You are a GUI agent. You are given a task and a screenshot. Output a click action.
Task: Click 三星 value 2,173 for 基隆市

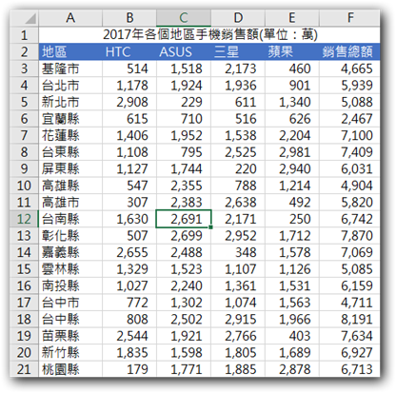(x=238, y=69)
